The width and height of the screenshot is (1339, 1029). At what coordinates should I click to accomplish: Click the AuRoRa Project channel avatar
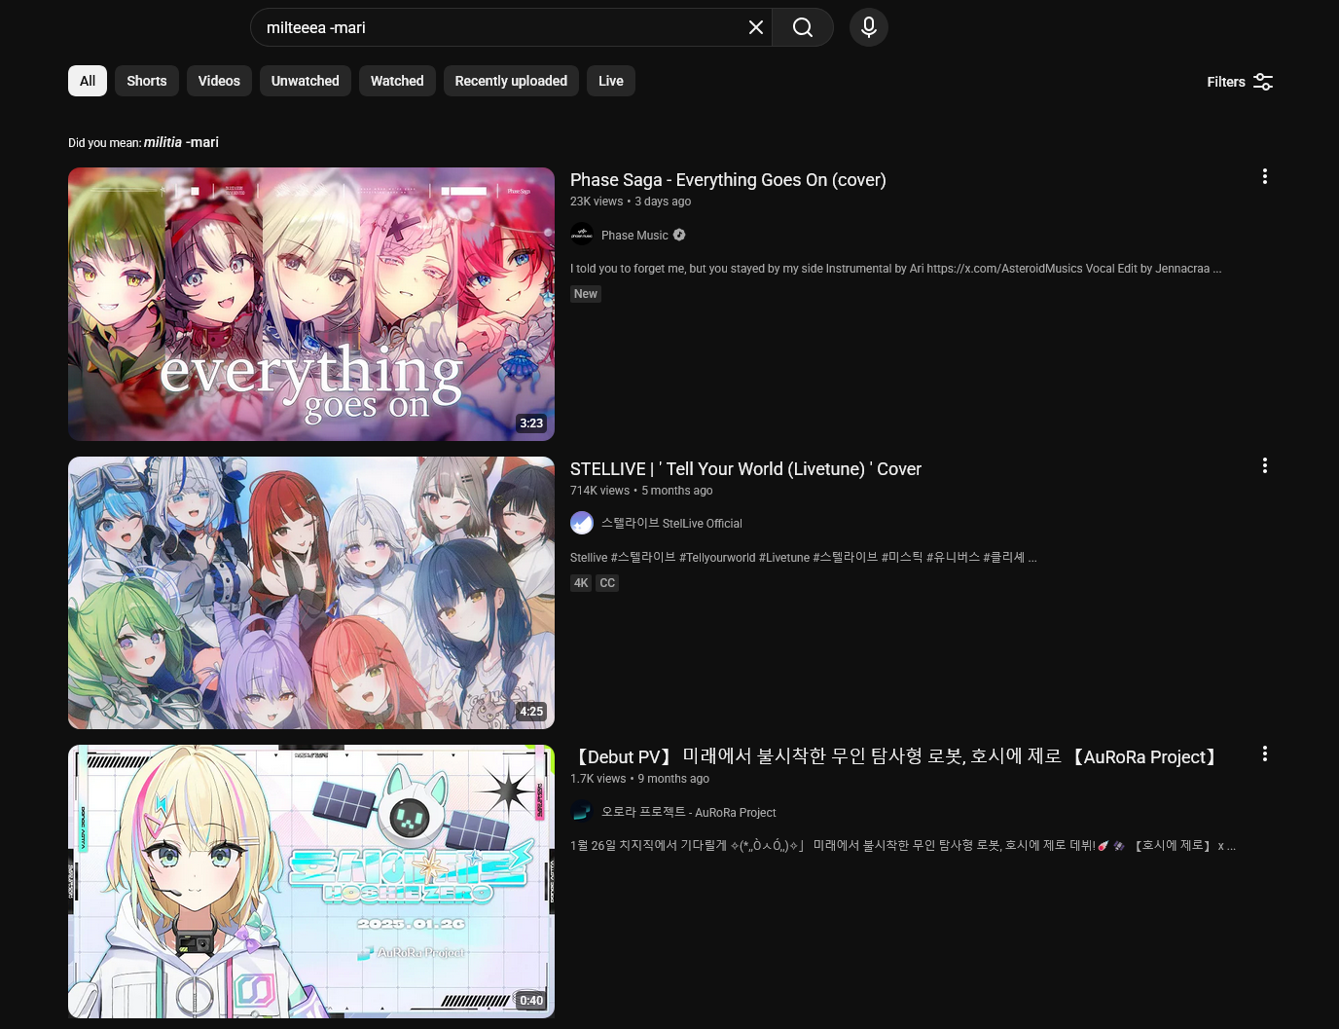582,812
